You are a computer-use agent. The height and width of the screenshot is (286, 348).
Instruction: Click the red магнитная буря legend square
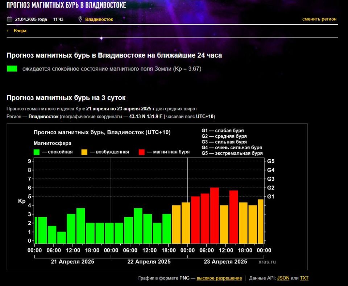(141, 152)
